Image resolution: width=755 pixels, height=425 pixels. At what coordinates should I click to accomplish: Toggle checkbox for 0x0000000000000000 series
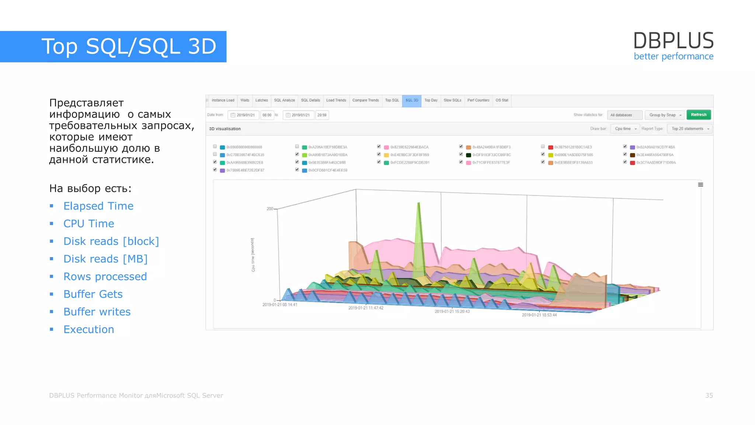tap(215, 146)
